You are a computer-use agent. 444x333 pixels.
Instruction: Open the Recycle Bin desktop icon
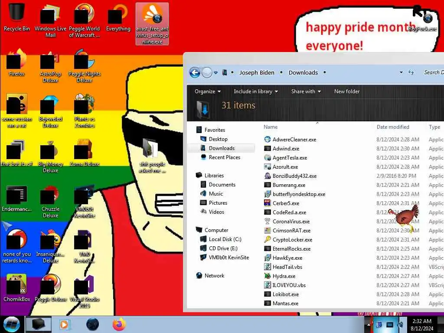coord(17,16)
